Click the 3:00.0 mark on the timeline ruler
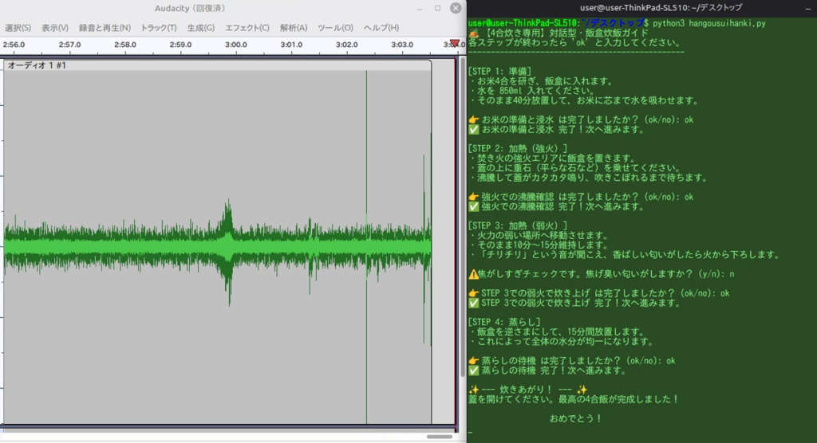Viewport: 817px width, 443px height. [236, 45]
